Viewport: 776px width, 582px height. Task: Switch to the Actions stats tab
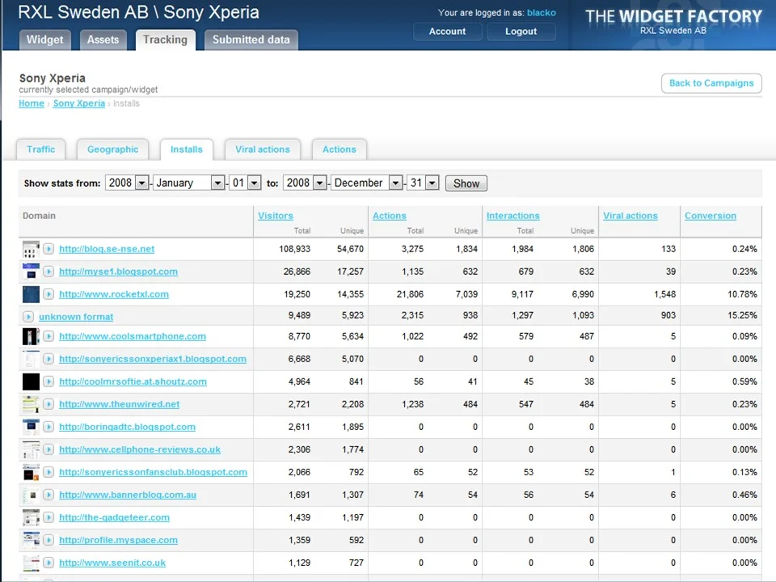pos(339,150)
